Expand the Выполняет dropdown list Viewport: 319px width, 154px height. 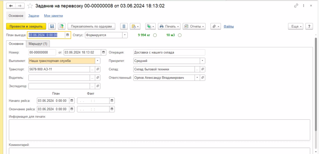98,61
